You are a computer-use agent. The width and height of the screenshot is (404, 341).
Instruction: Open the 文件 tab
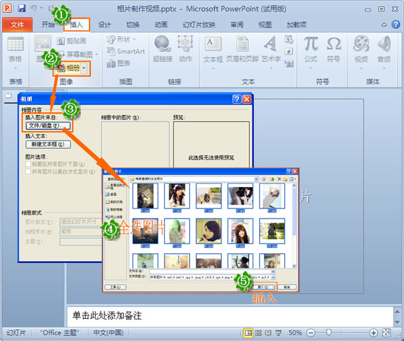[18, 25]
